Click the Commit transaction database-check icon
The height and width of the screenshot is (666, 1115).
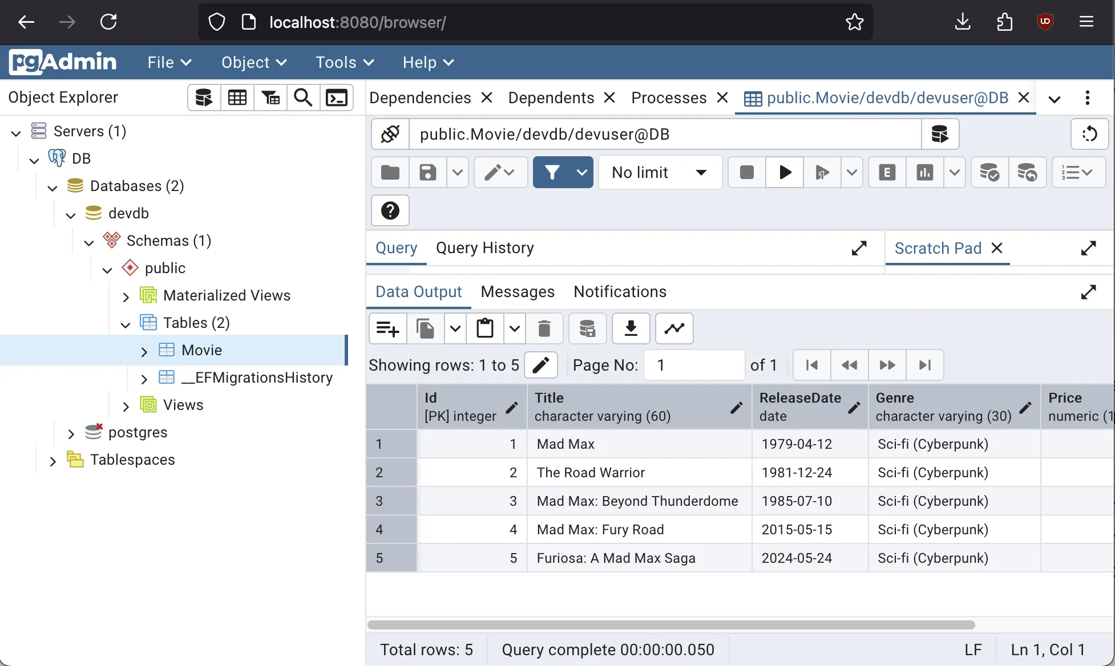[989, 172]
